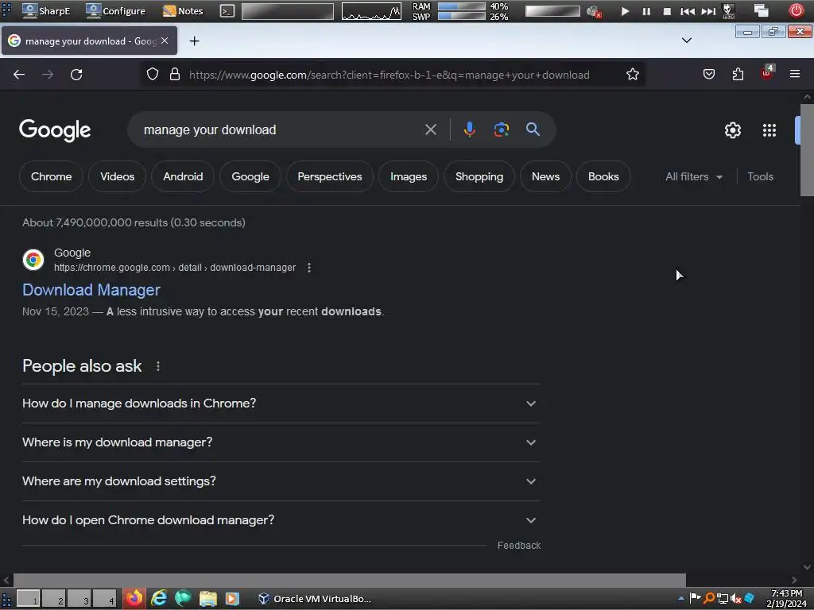Click the horizontal scrollbar at the page bottom
814x610 pixels.
pos(350,580)
